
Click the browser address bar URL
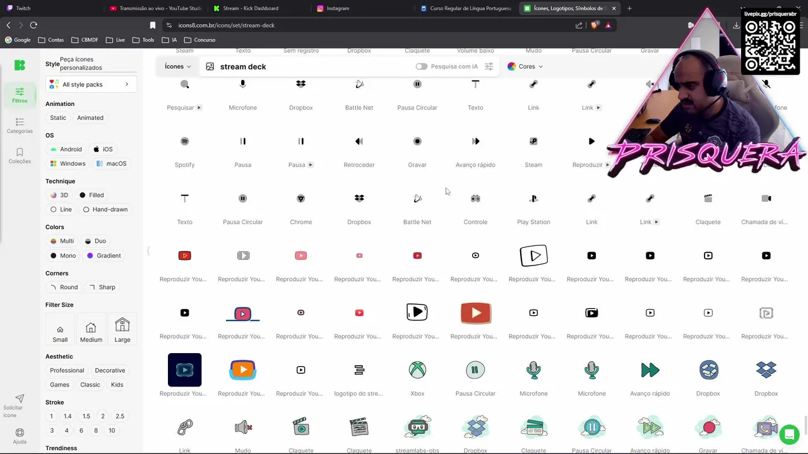point(226,25)
